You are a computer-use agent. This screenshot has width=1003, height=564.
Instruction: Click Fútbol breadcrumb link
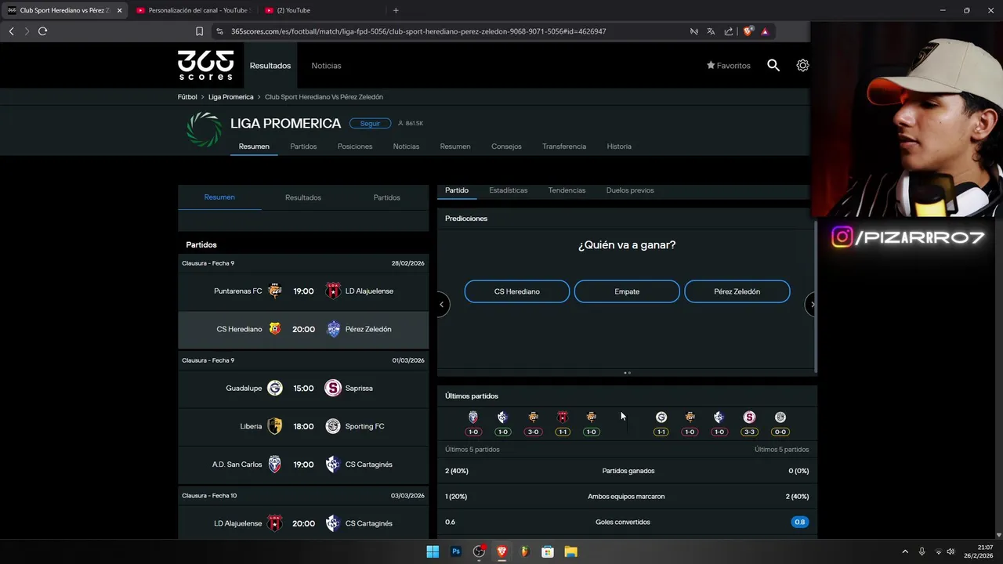187,97
